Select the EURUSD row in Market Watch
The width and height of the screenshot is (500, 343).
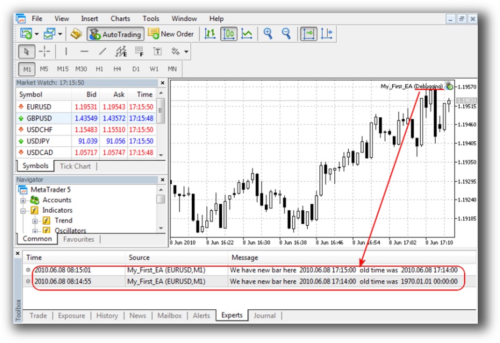(86, 107)
